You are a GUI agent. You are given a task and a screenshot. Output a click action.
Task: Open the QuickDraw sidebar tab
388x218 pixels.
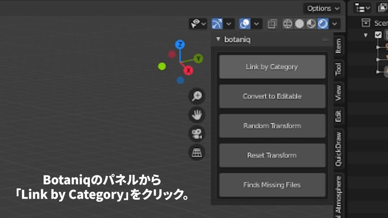[338, 149]
